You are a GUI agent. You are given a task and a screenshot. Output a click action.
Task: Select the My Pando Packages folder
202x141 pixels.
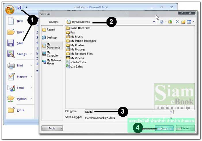pyautogui.click(x=81, y=41)
